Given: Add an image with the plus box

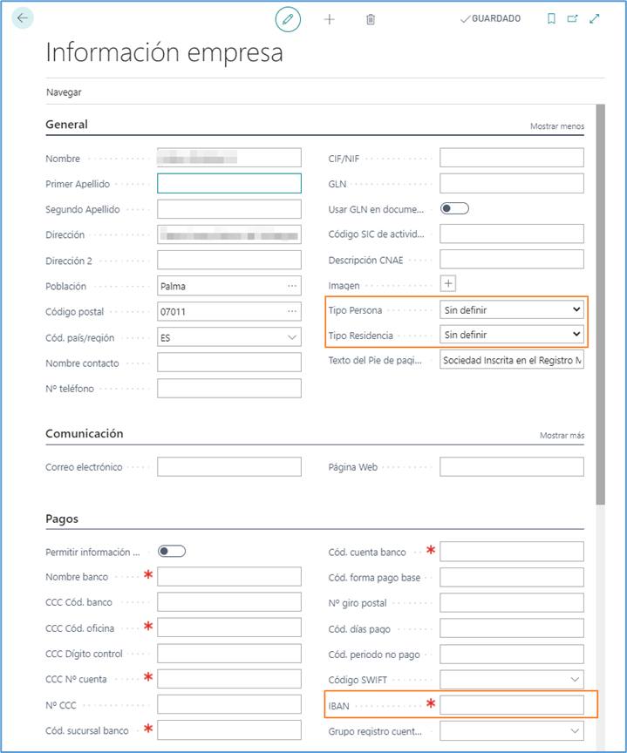Looking at the screenshot, I should (x=447, y=283).
